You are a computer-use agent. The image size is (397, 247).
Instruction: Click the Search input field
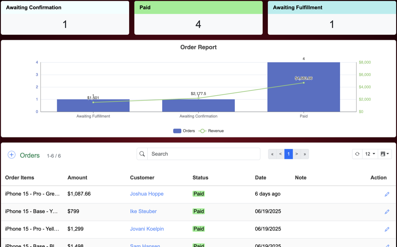pyautogui.click(x=204, y=154)
